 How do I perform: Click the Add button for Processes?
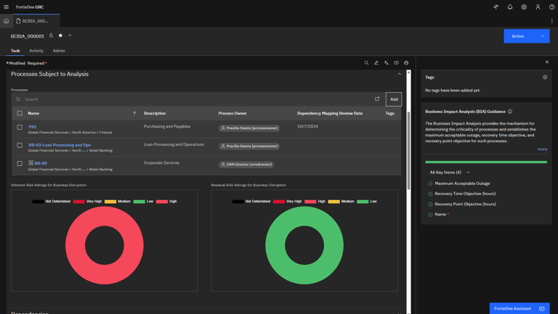pos(394,99)
